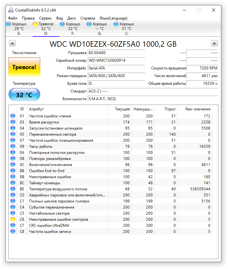Select drive C: status orb

pyautogui.click(x=116, y=24)
